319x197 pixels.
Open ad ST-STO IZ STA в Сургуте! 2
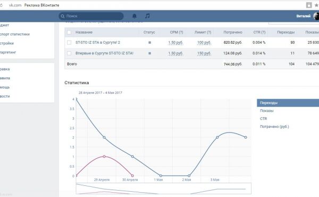pyautogui.click(x=98, y=43)
